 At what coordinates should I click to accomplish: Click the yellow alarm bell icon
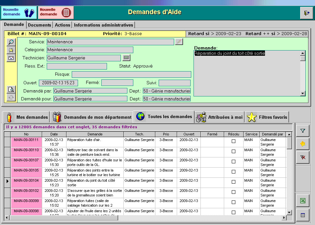pyautogui.click(x=11, y=50)
